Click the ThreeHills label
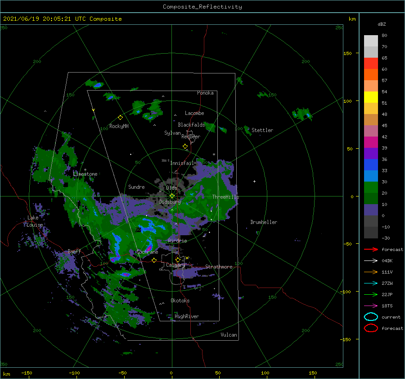Screen dimensions: 405x379 pos(225,197)
